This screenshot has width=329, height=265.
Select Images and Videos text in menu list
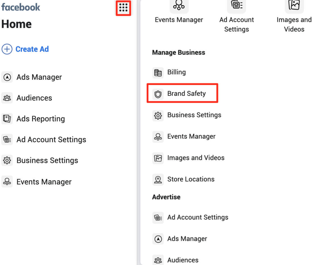coord(196,158)
